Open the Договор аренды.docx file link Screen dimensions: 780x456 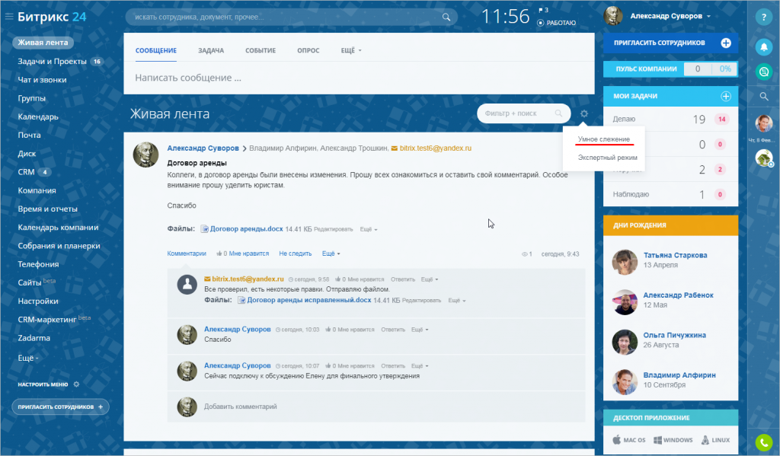click(246, 228)
